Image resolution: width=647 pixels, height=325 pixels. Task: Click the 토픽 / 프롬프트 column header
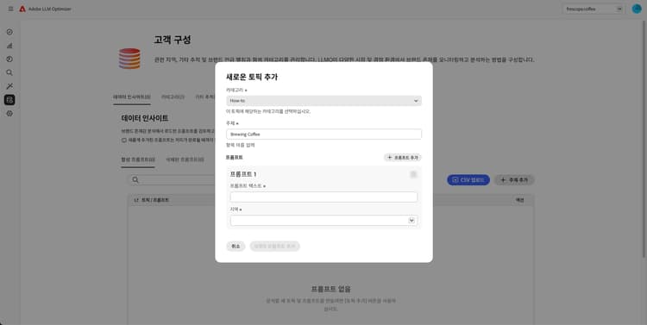point(154,200)
